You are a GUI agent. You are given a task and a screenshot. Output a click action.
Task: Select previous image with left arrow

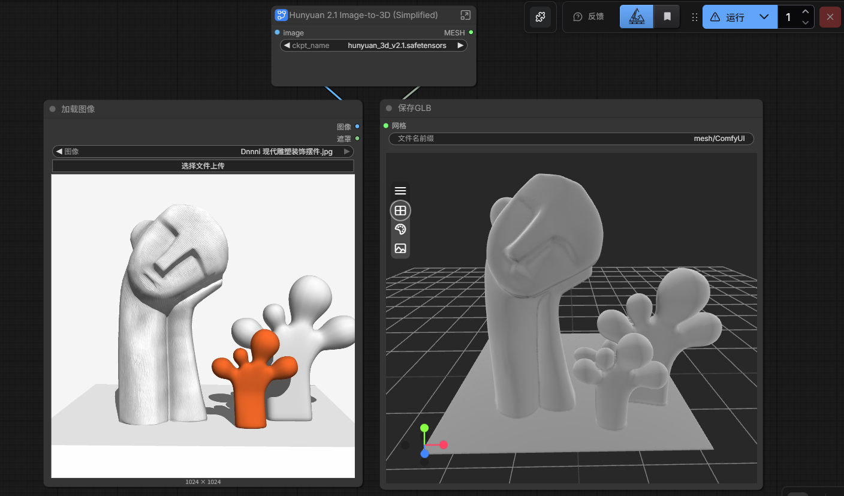[x=59, y=152]
